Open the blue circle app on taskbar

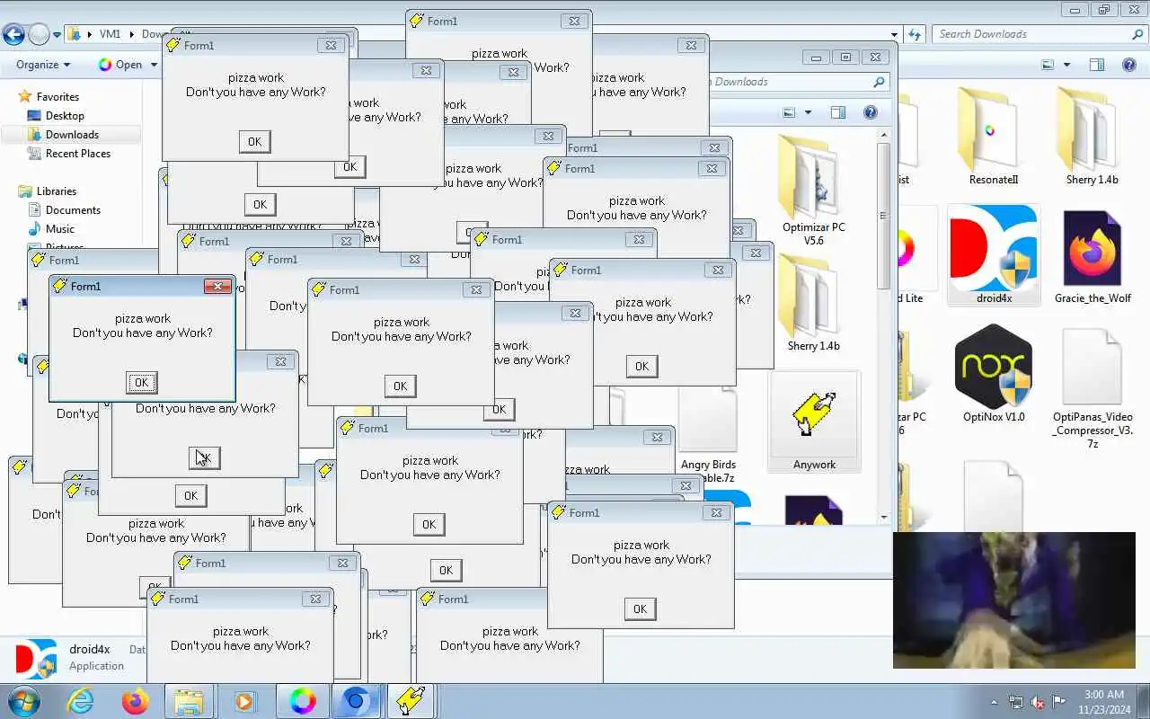point(356,701)
